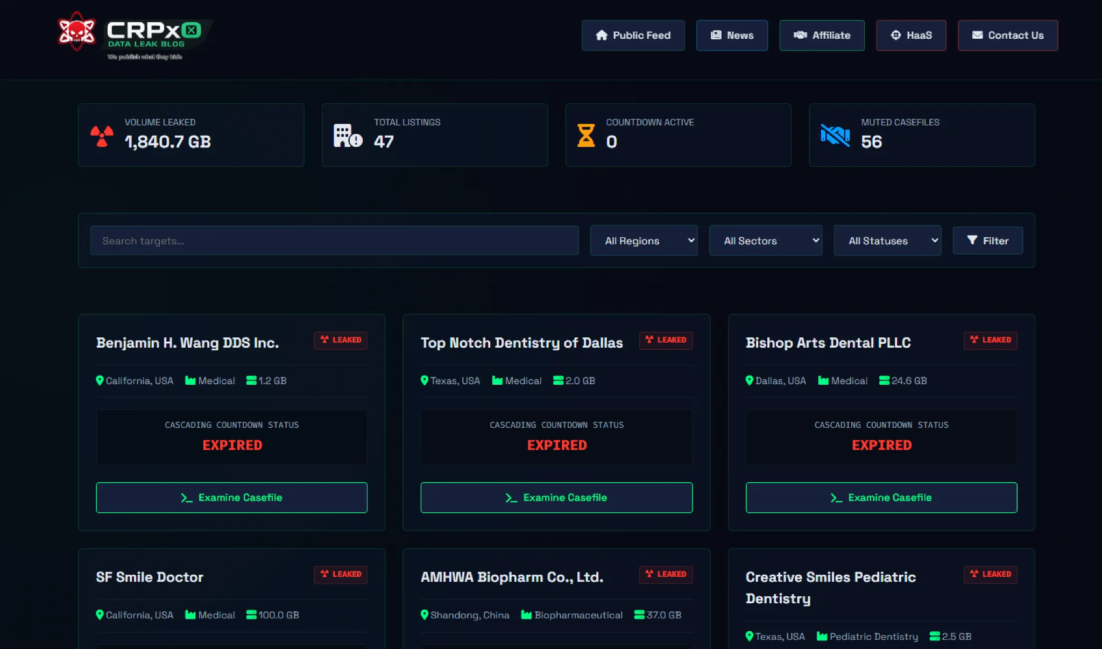Image resolution: width=1102 pixels, height=649 pixels.
Task: Click LEAKED badge on SF Smile Doctor card
Action: coord(341,574)
